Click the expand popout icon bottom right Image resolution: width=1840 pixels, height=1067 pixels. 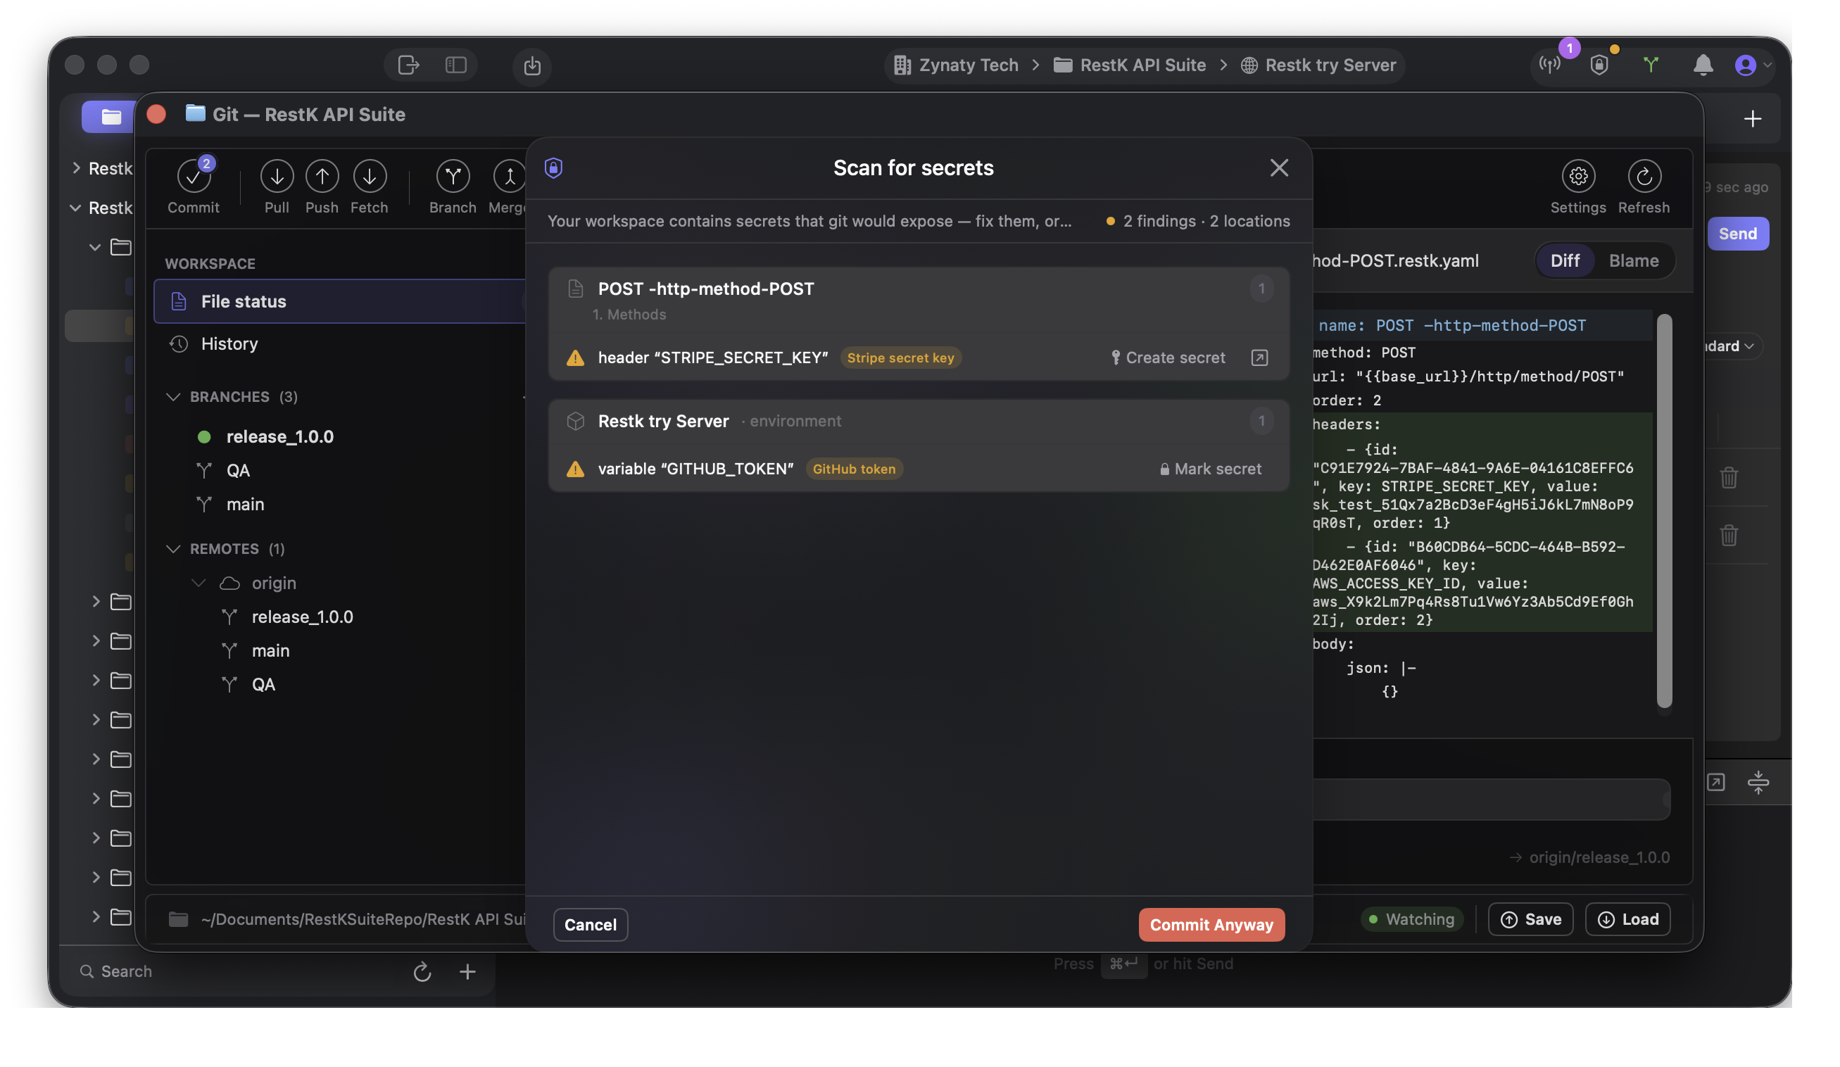point(1715,782)
